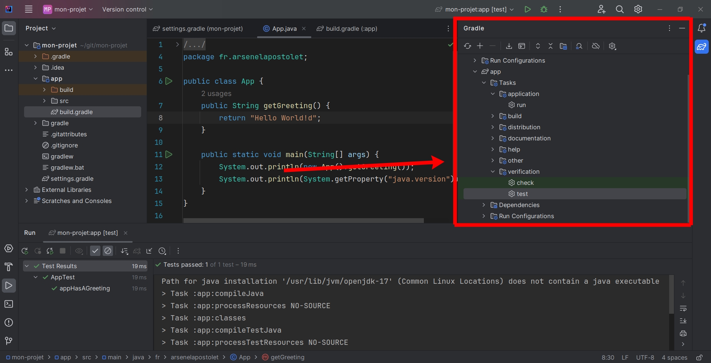Execute Gradle task icon in Gradle toolbar

[x=522, y=46]
